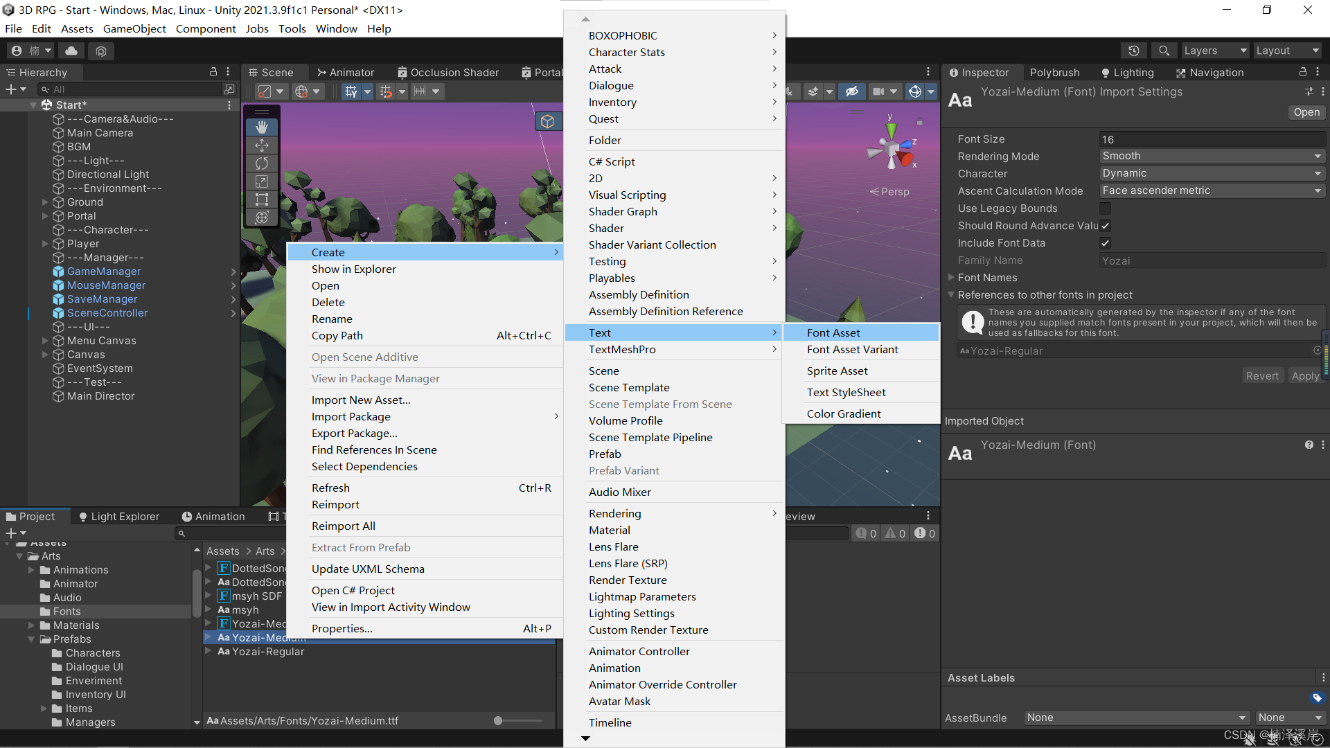This screenshot has width=1330, height=748.
Task: Open the Character Dynamic dropdown
Action: [1212, 174]
